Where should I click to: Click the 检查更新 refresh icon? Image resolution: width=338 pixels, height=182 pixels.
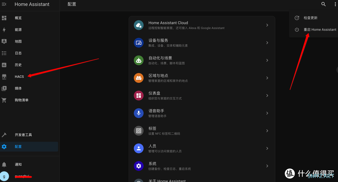pos(297,18)
